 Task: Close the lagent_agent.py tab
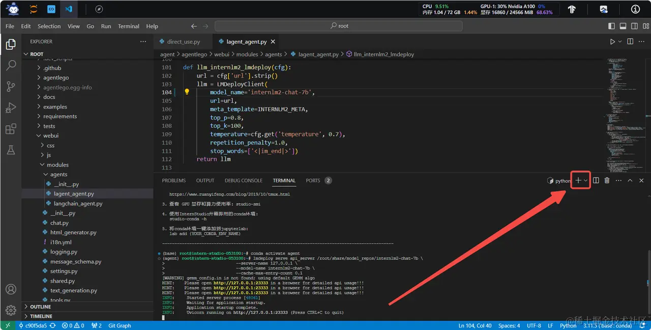tap(273, 42)
